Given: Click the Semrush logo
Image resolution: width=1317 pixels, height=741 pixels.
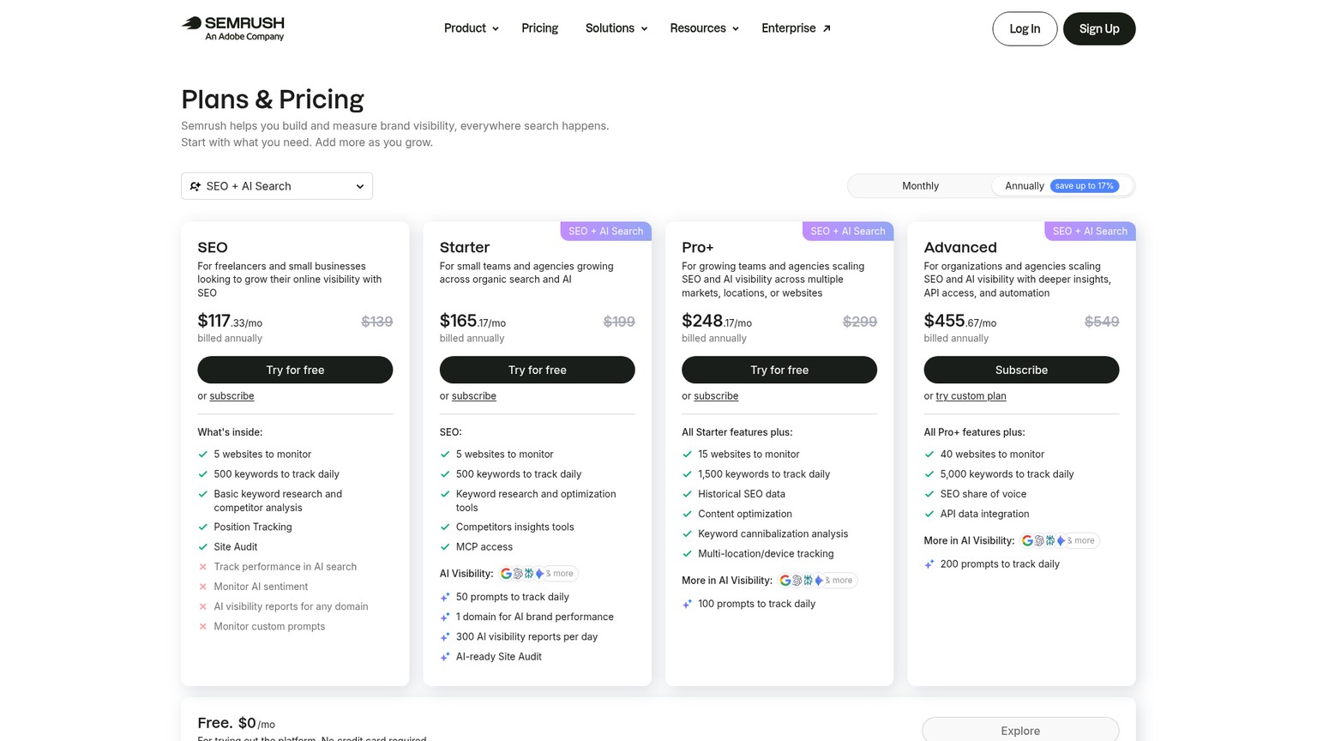Looking at the screenshot, I should click(x=232, y=28).
